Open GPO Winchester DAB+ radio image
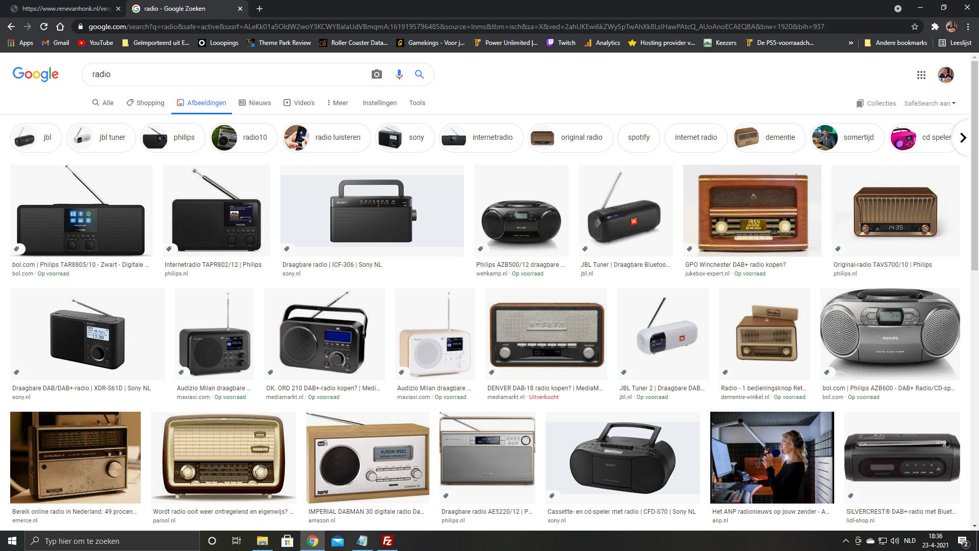Screen dimensions: 979x551 [752, 210]
